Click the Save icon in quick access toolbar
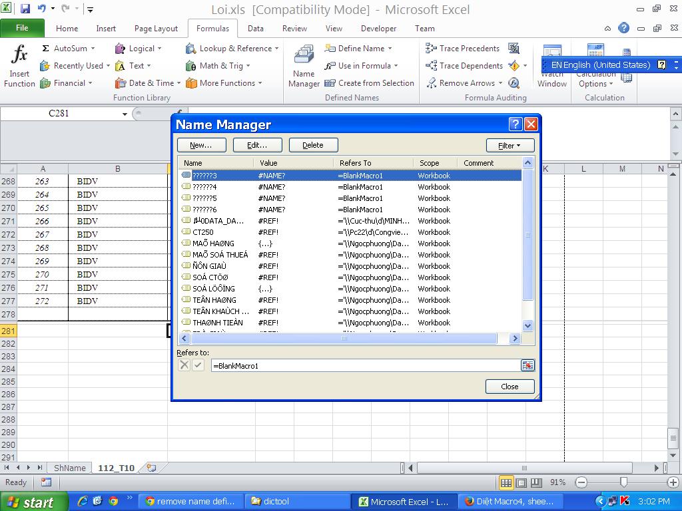682x511 pixels. coord(25,9)
